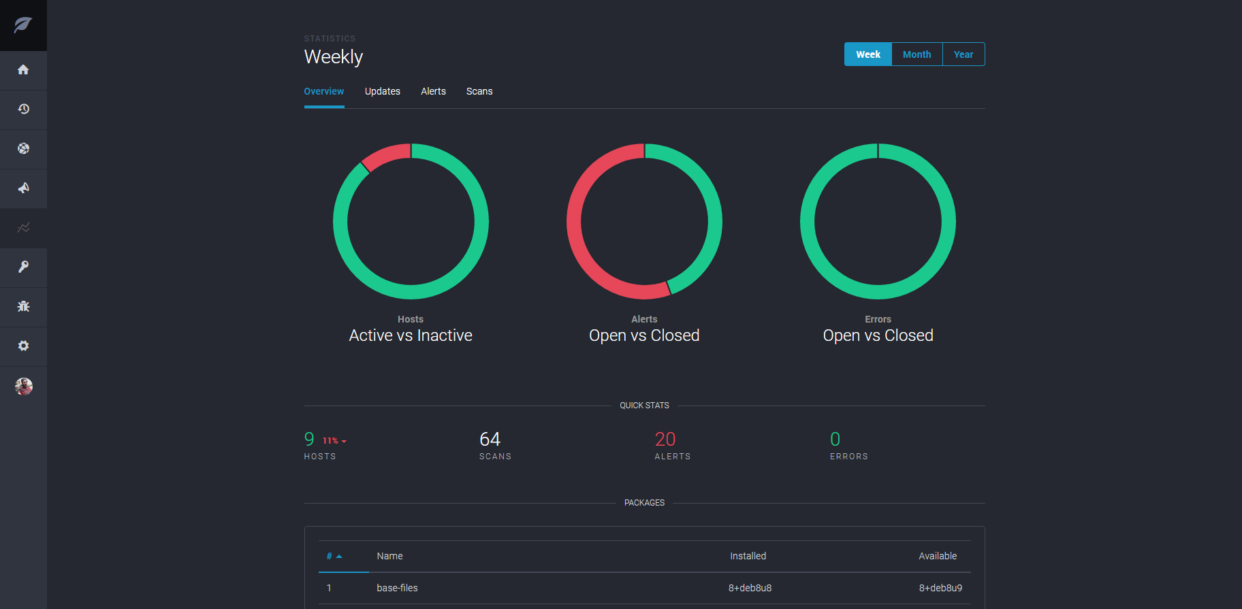Switch to the Overview tab
1242x609 pixels.
click(324, 91)
